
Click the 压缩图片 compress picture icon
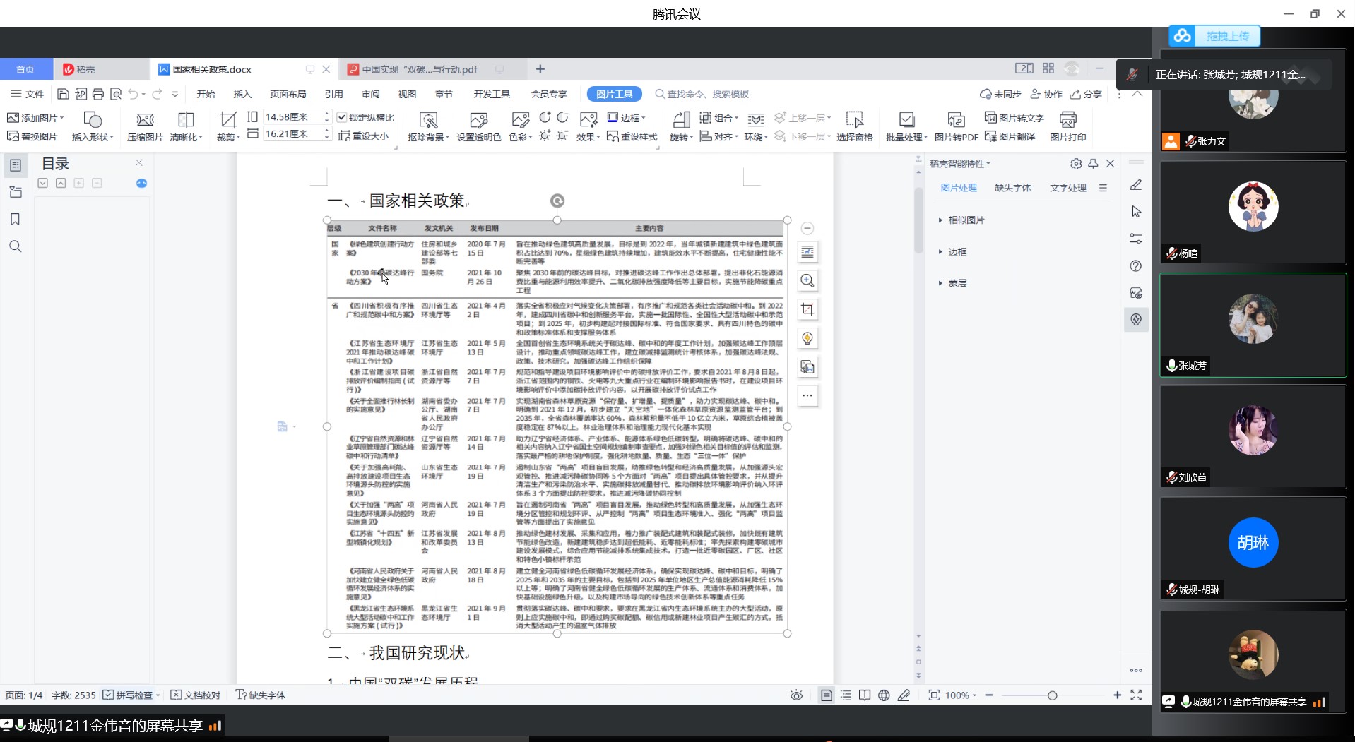(x=145, y=120)
